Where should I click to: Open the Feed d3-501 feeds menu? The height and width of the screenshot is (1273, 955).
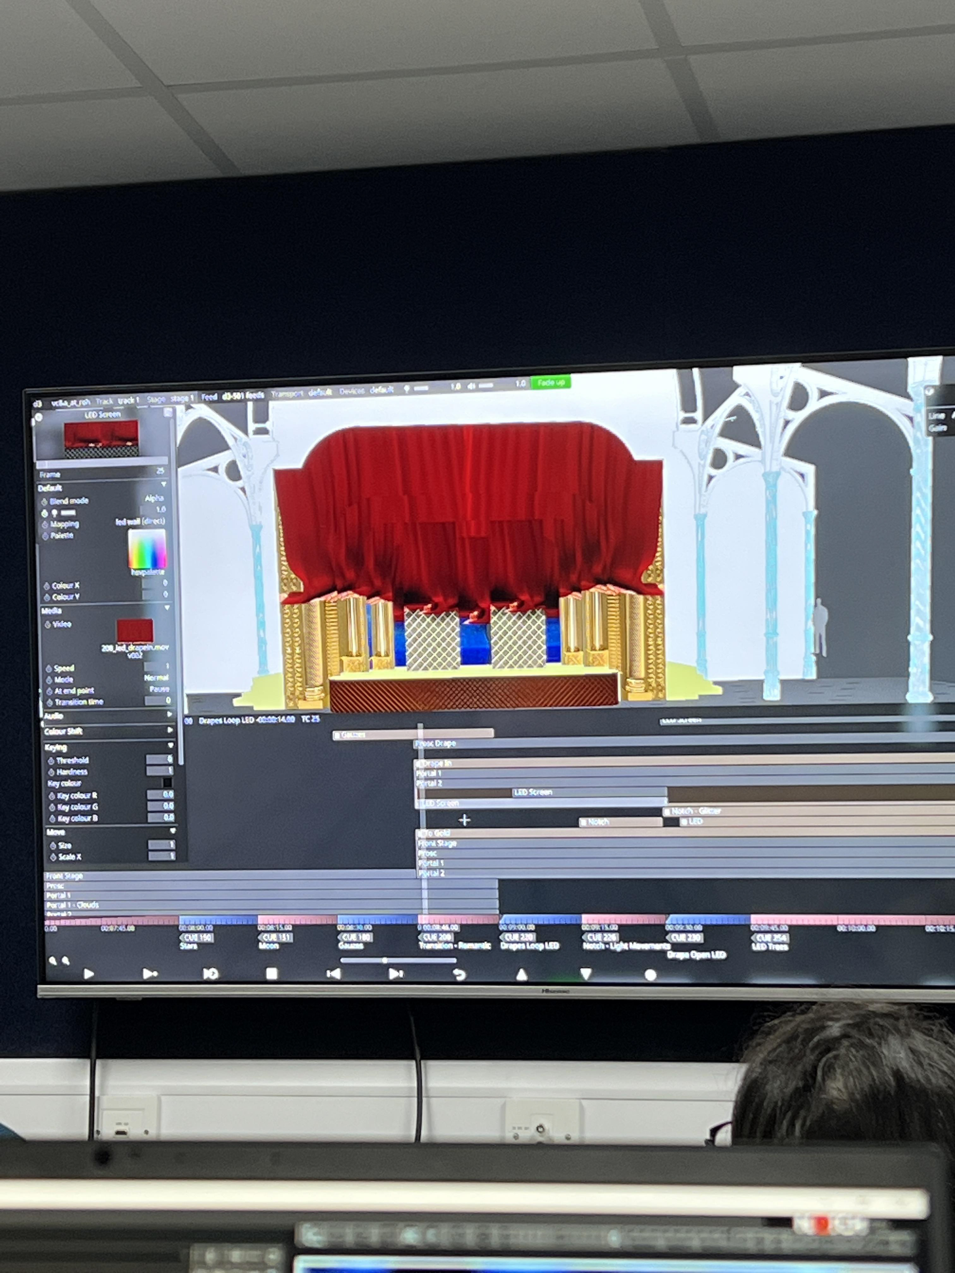[232, 396]
